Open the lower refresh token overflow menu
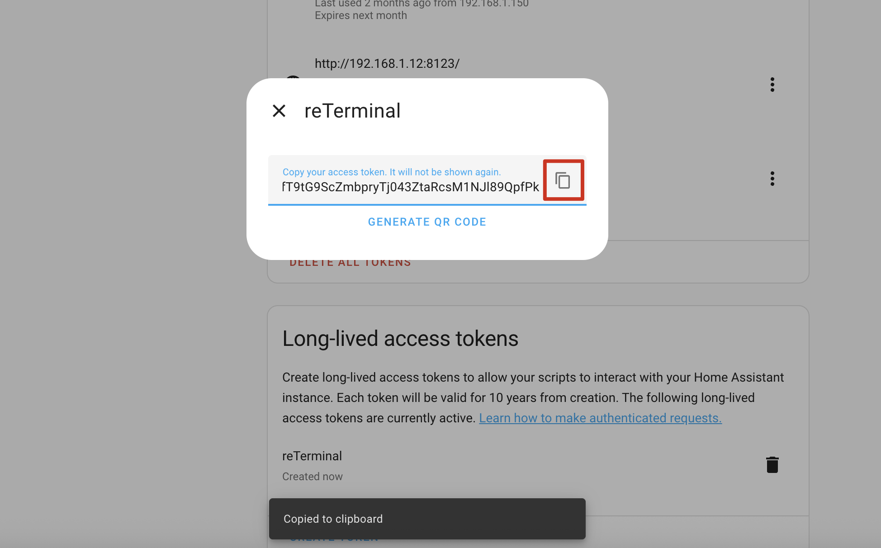This screenshot has width=881, height=548. point(772,179)
